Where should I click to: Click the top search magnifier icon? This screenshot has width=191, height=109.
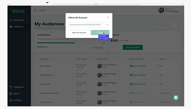(35, 10)
